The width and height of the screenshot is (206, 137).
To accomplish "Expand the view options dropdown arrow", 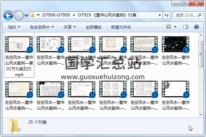I will tap(176, 27).
